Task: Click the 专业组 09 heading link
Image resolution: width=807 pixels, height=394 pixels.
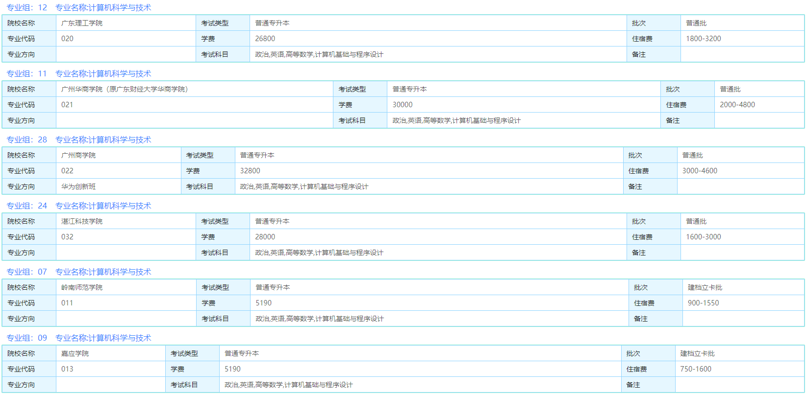Action: pyautogui.click(x=78, y=338)
